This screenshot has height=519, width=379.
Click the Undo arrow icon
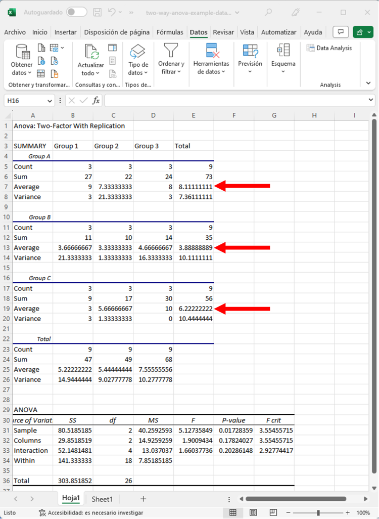[x=113, y=12]
